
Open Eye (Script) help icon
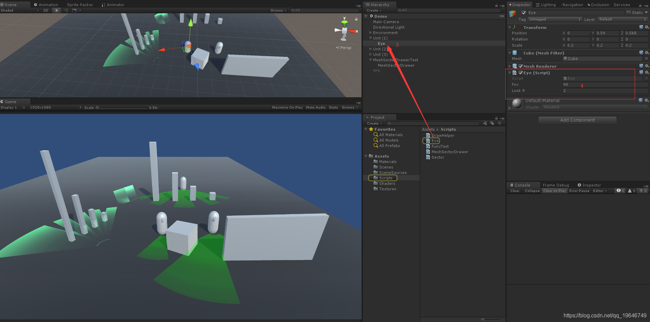641,73
